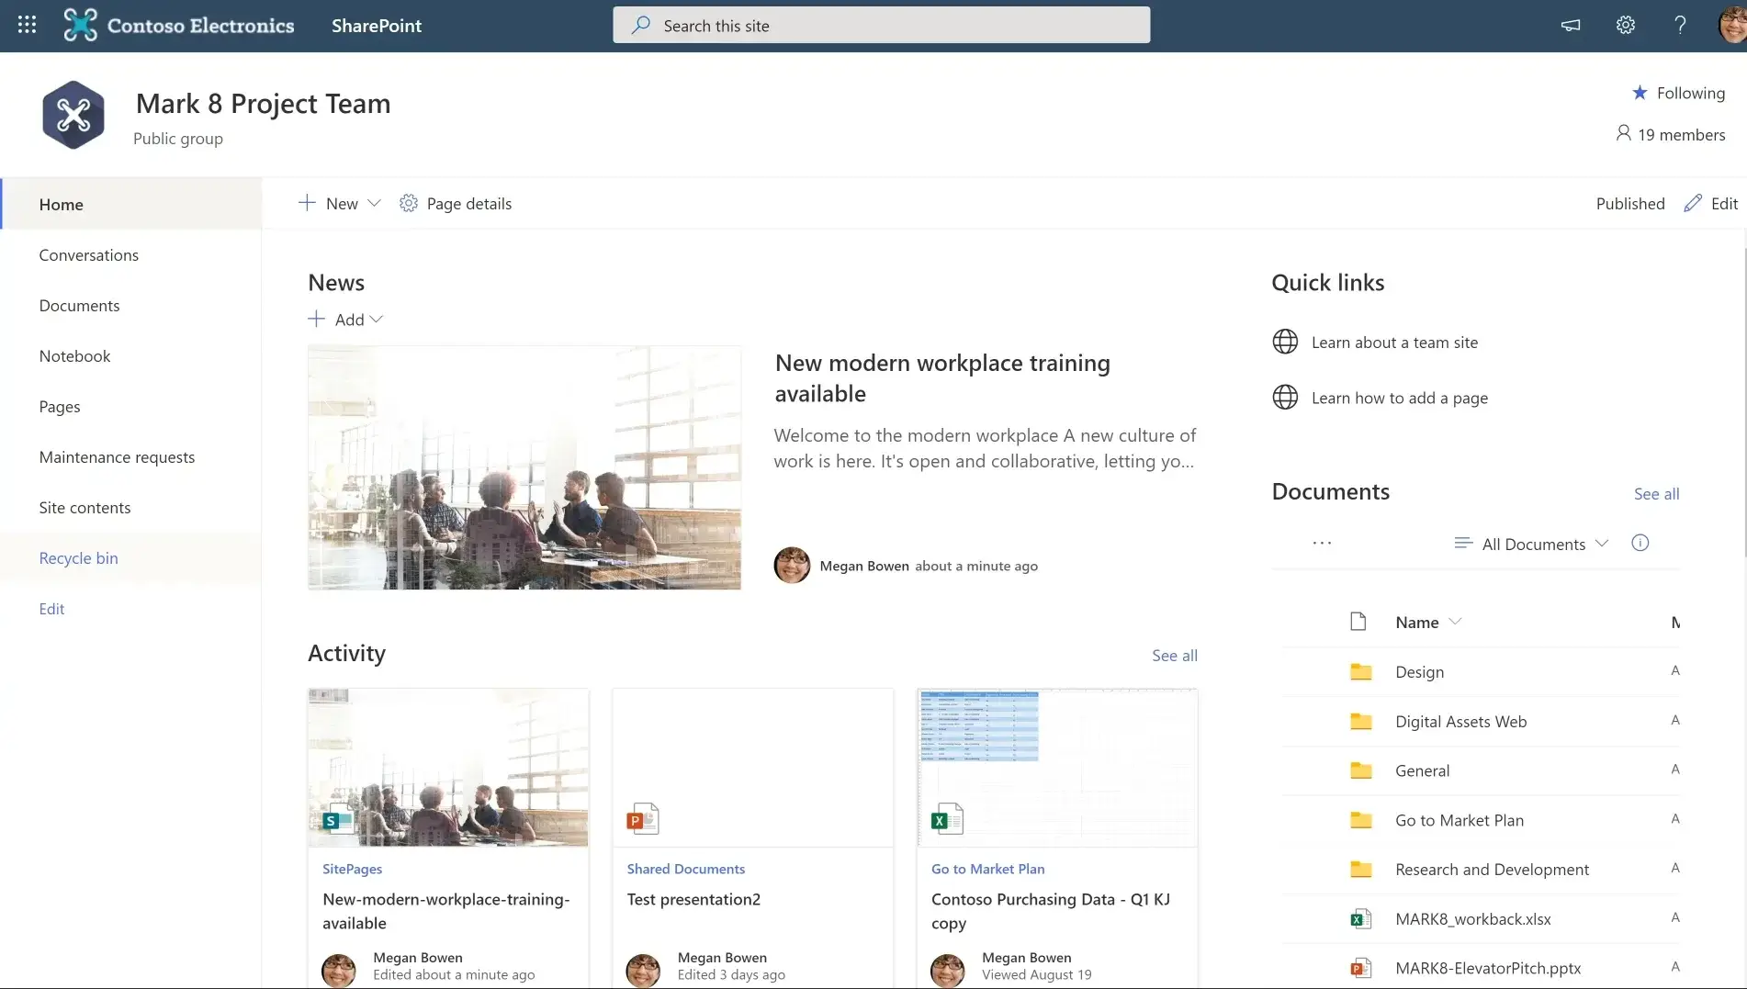Viewport: 1747px width, 989px height.
Task: Open Page details with the gear icon
Action: point(456,203)
